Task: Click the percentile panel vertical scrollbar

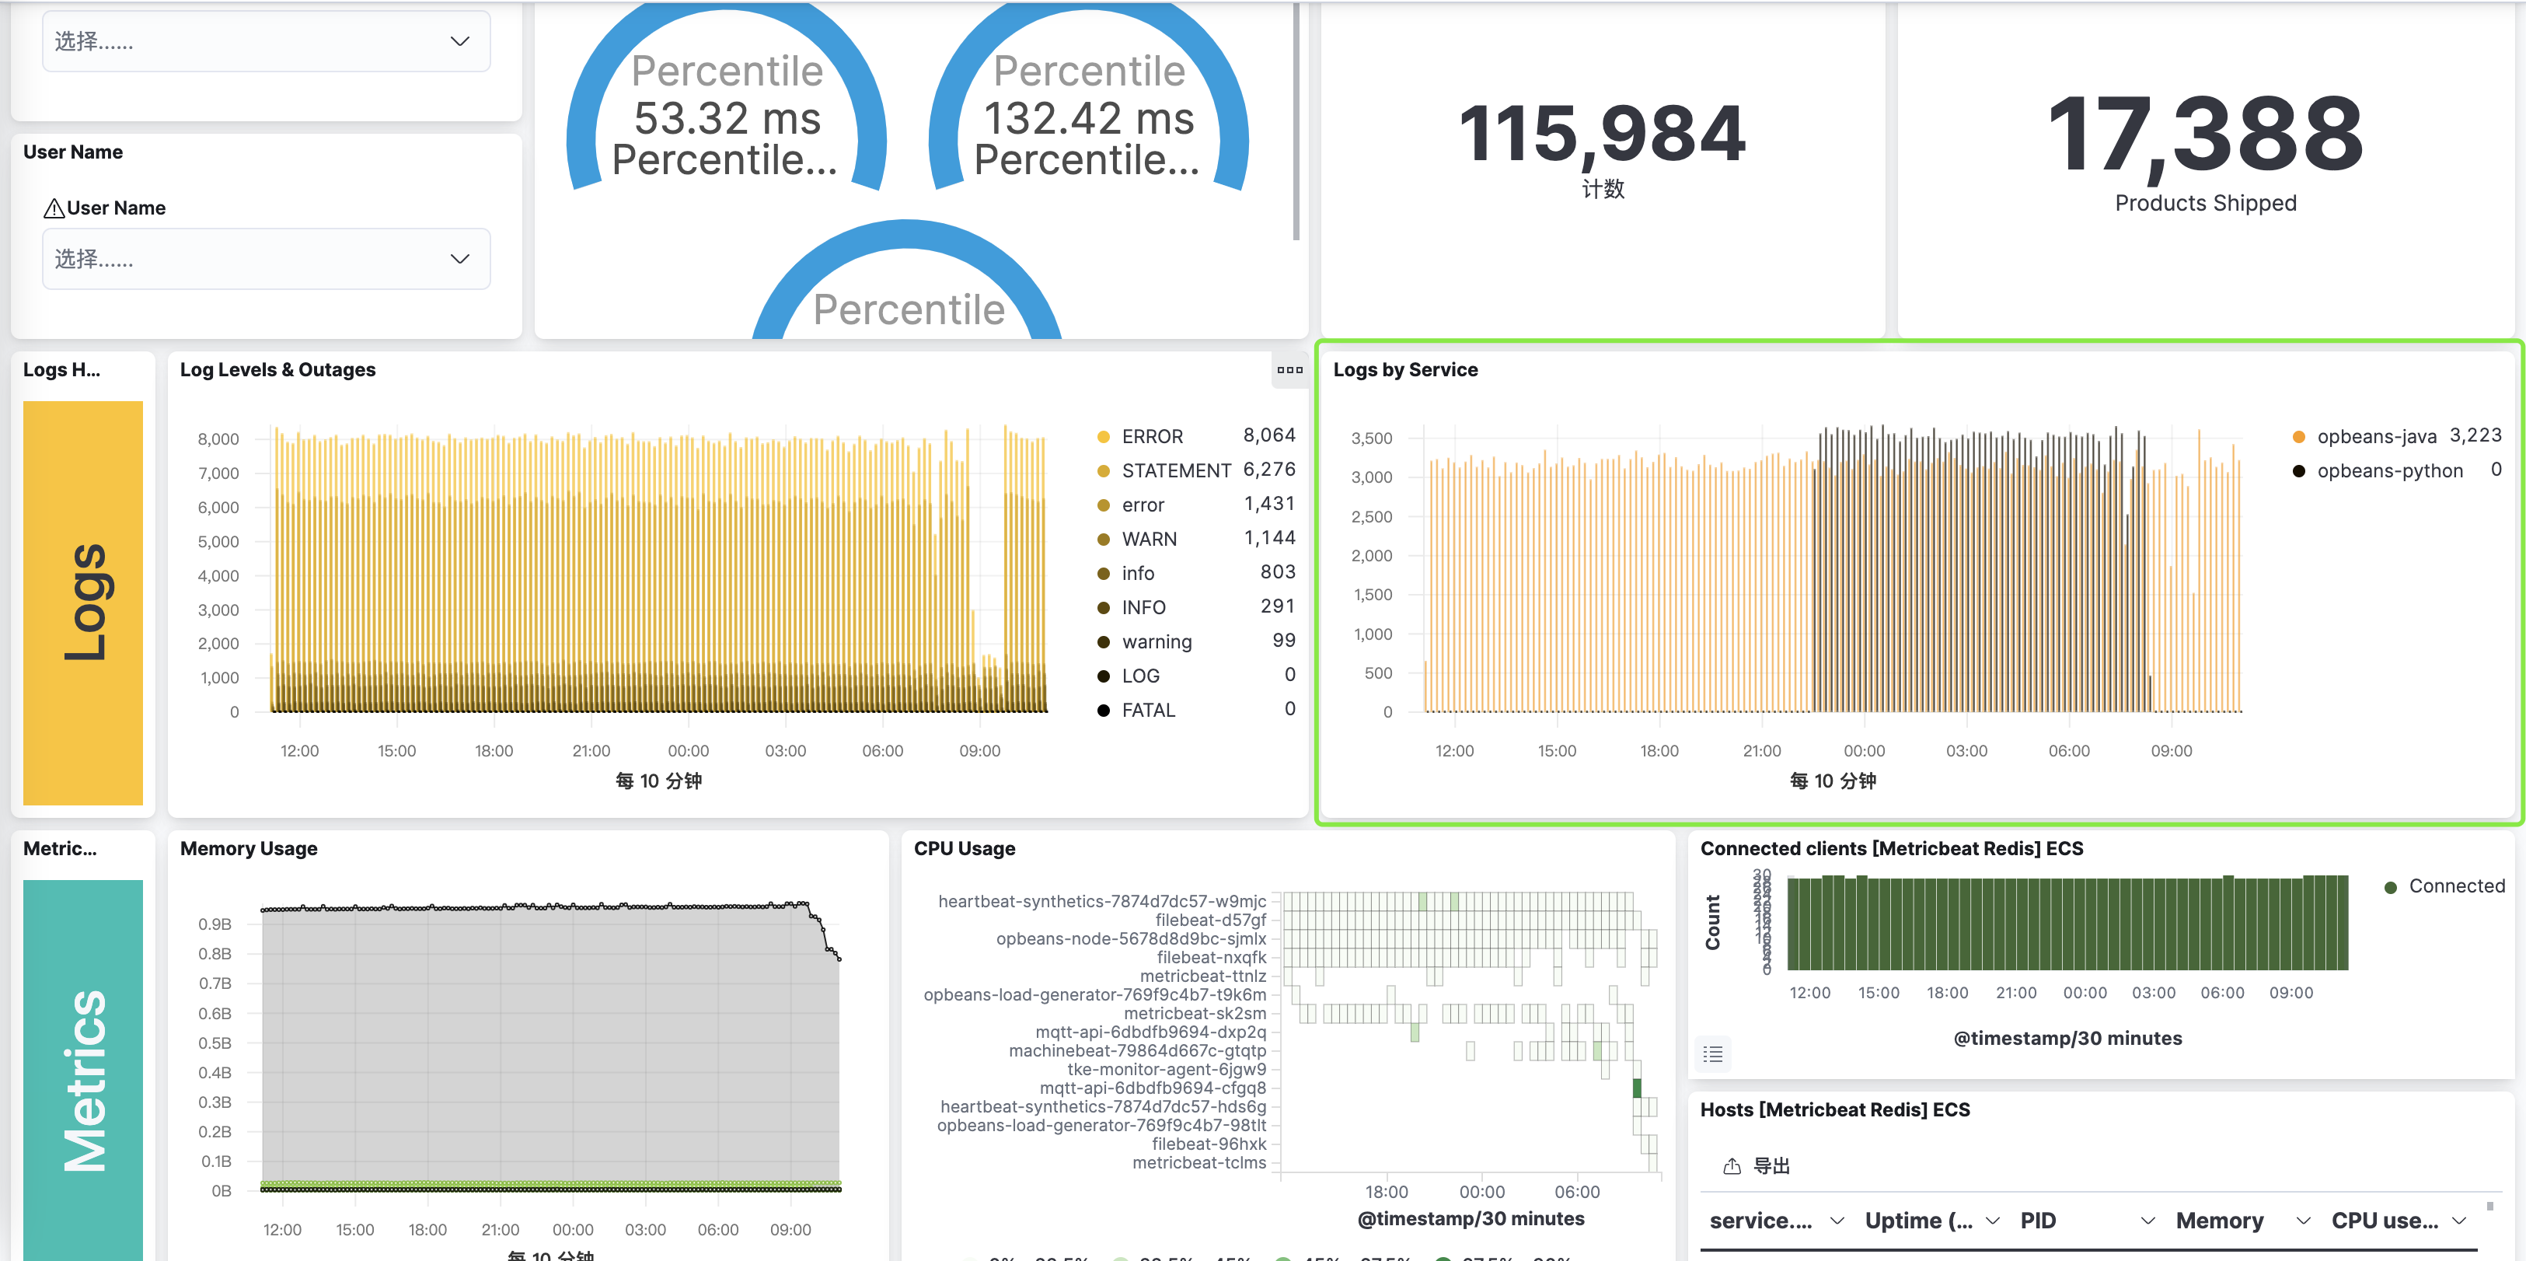Action: (x=1296, y=123)
